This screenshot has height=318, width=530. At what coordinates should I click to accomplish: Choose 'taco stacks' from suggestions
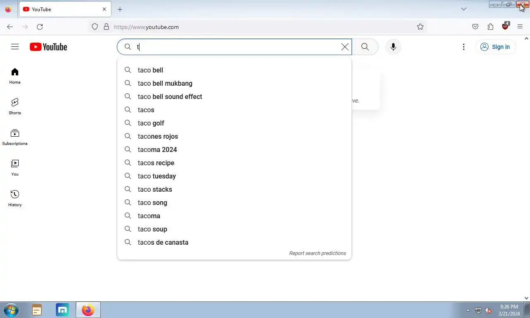tap(234, 190)
